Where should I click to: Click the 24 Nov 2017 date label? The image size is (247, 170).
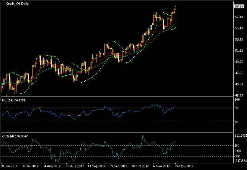coord(184,166)
